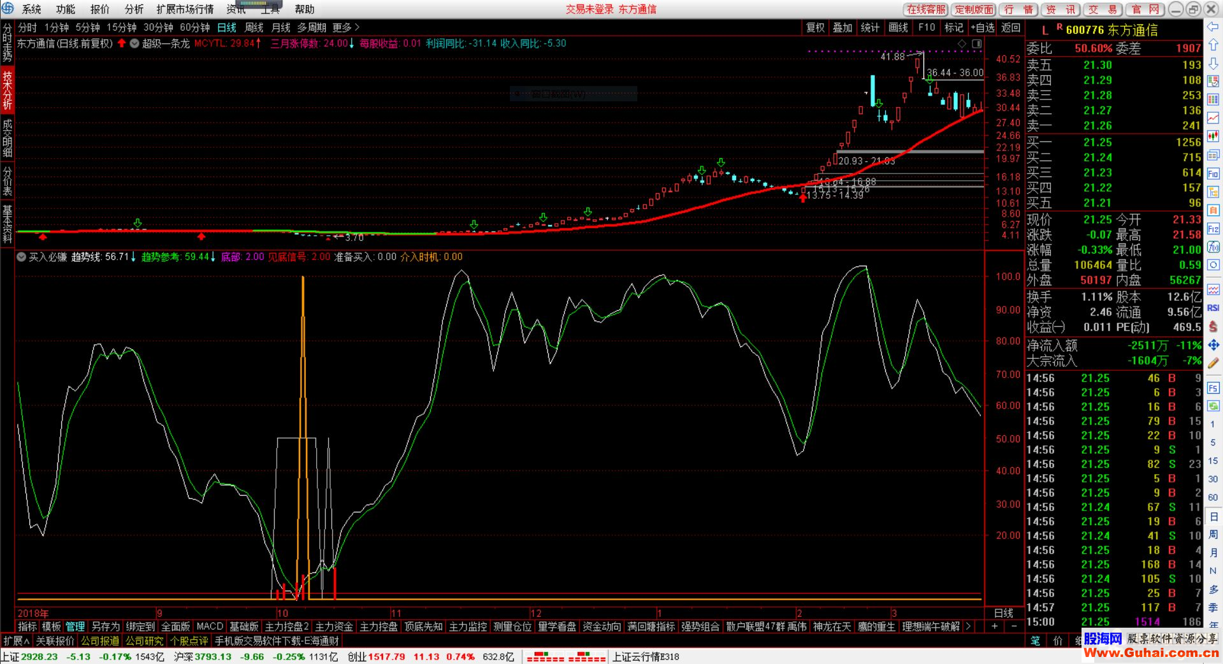Select 分时走势 in left sidebar

7,43
